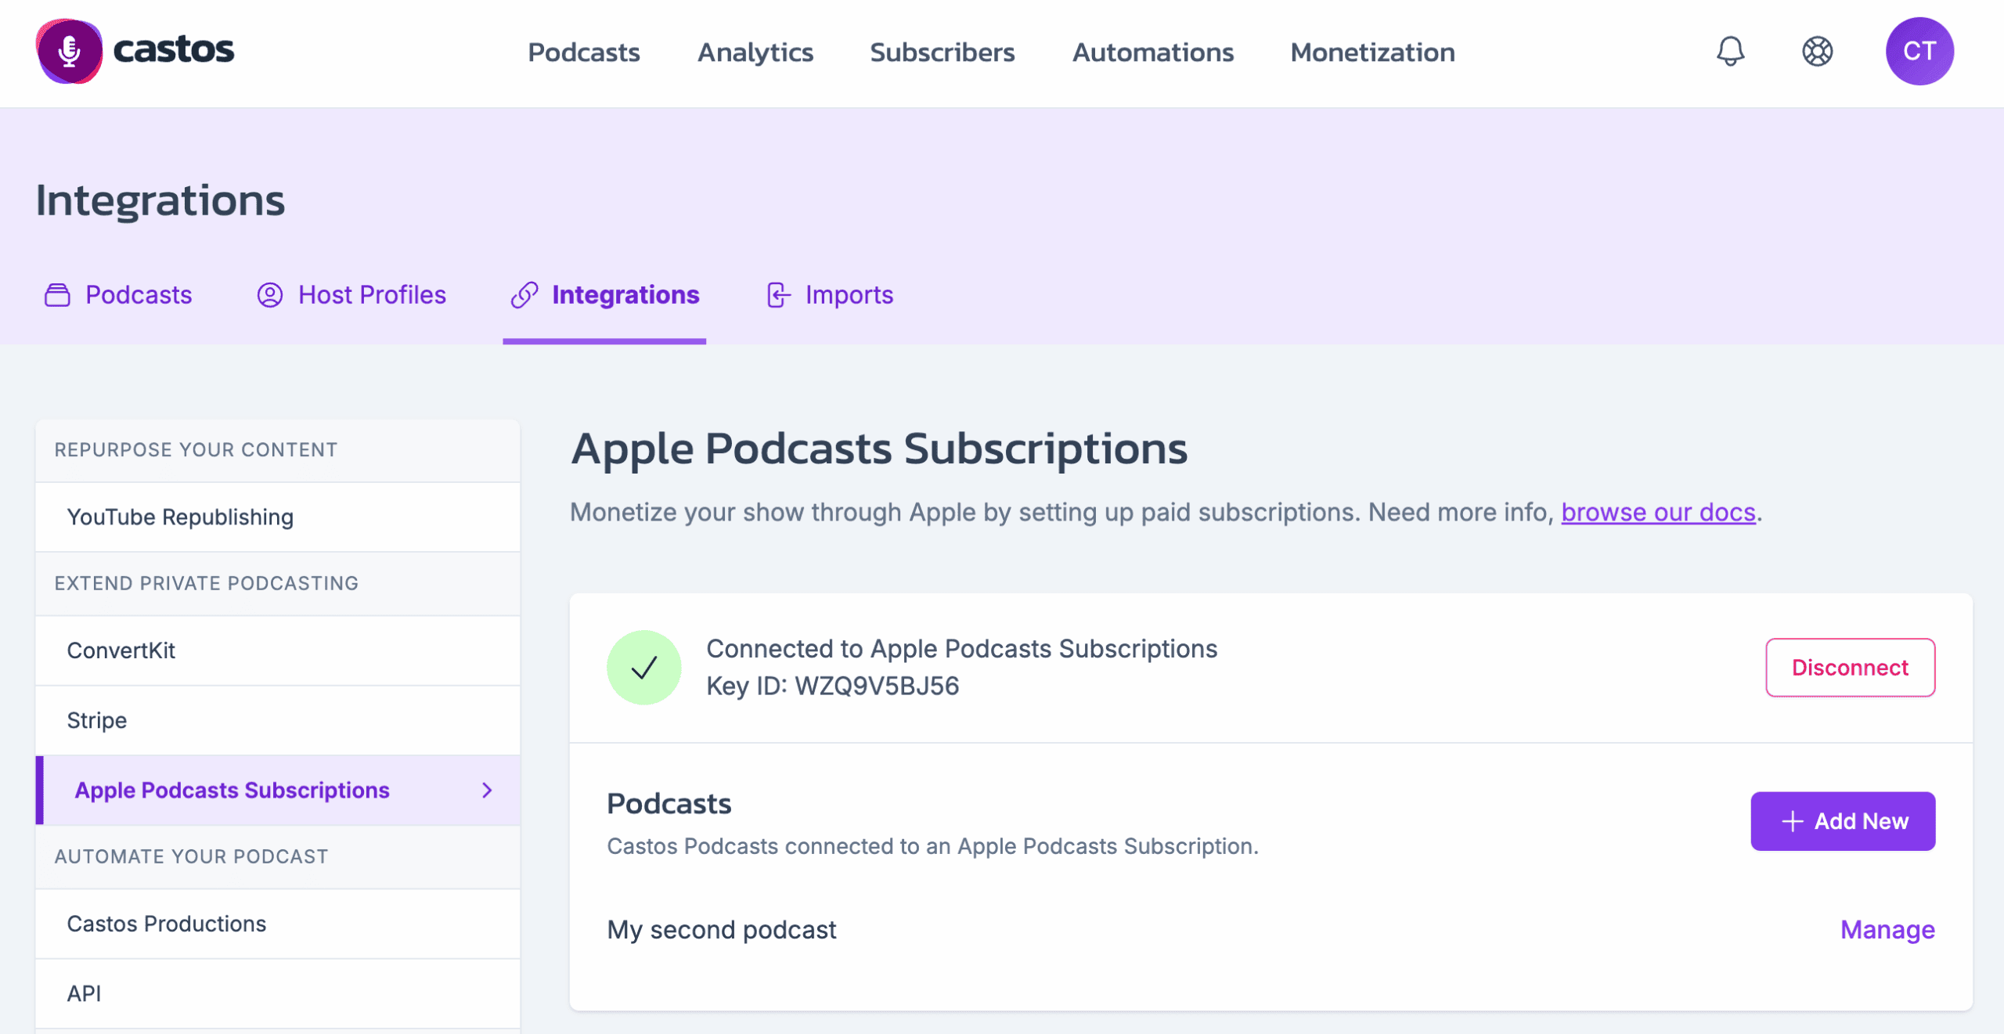This screenshot has height=1034, width=2004.
Task: Disconnect Apple Podcasts Subscriptions
Action: pyautogui.click(x=1850, y=668)
